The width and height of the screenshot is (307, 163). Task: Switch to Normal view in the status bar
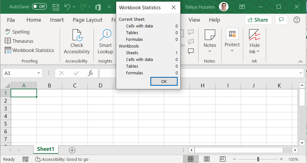[191, 159]
